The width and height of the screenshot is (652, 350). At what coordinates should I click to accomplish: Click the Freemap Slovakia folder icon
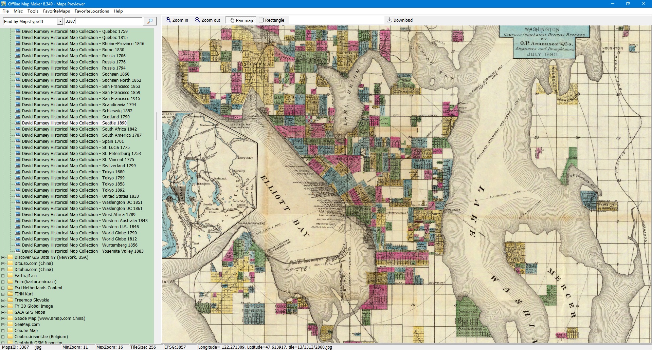(x=10, y=300)
